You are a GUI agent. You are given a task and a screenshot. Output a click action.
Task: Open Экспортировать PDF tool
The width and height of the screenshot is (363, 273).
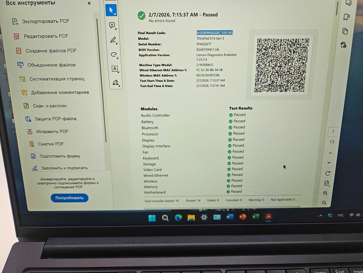[40, 21]
